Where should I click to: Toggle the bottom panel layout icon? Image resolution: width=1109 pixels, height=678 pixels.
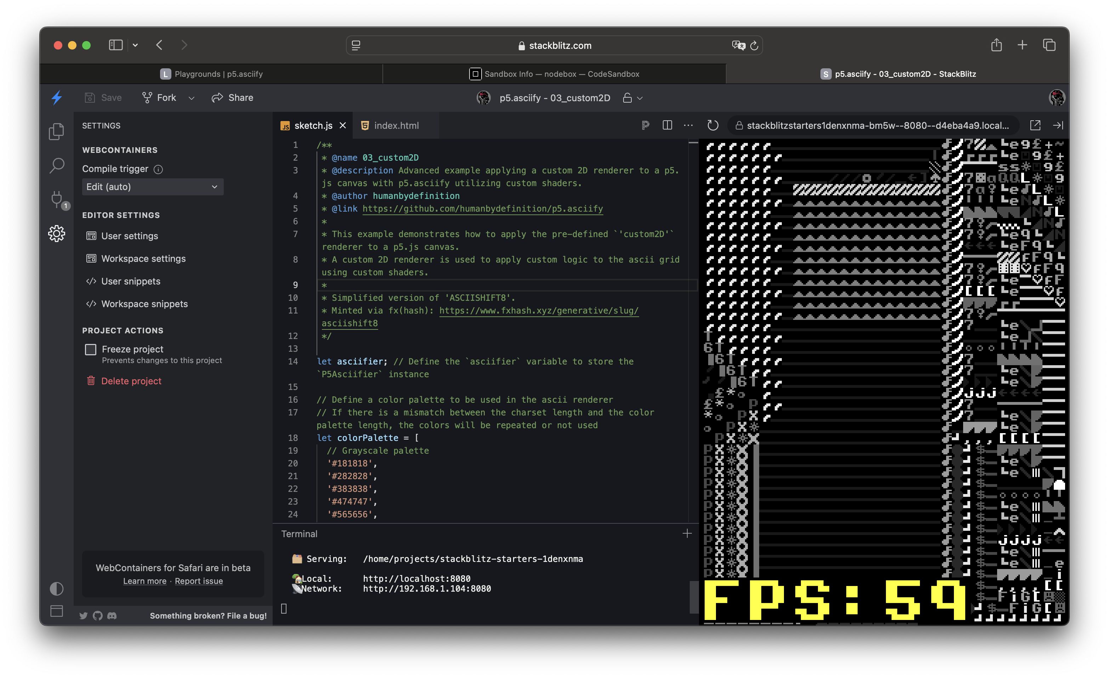pyautogui.click(x=57, y=610)
